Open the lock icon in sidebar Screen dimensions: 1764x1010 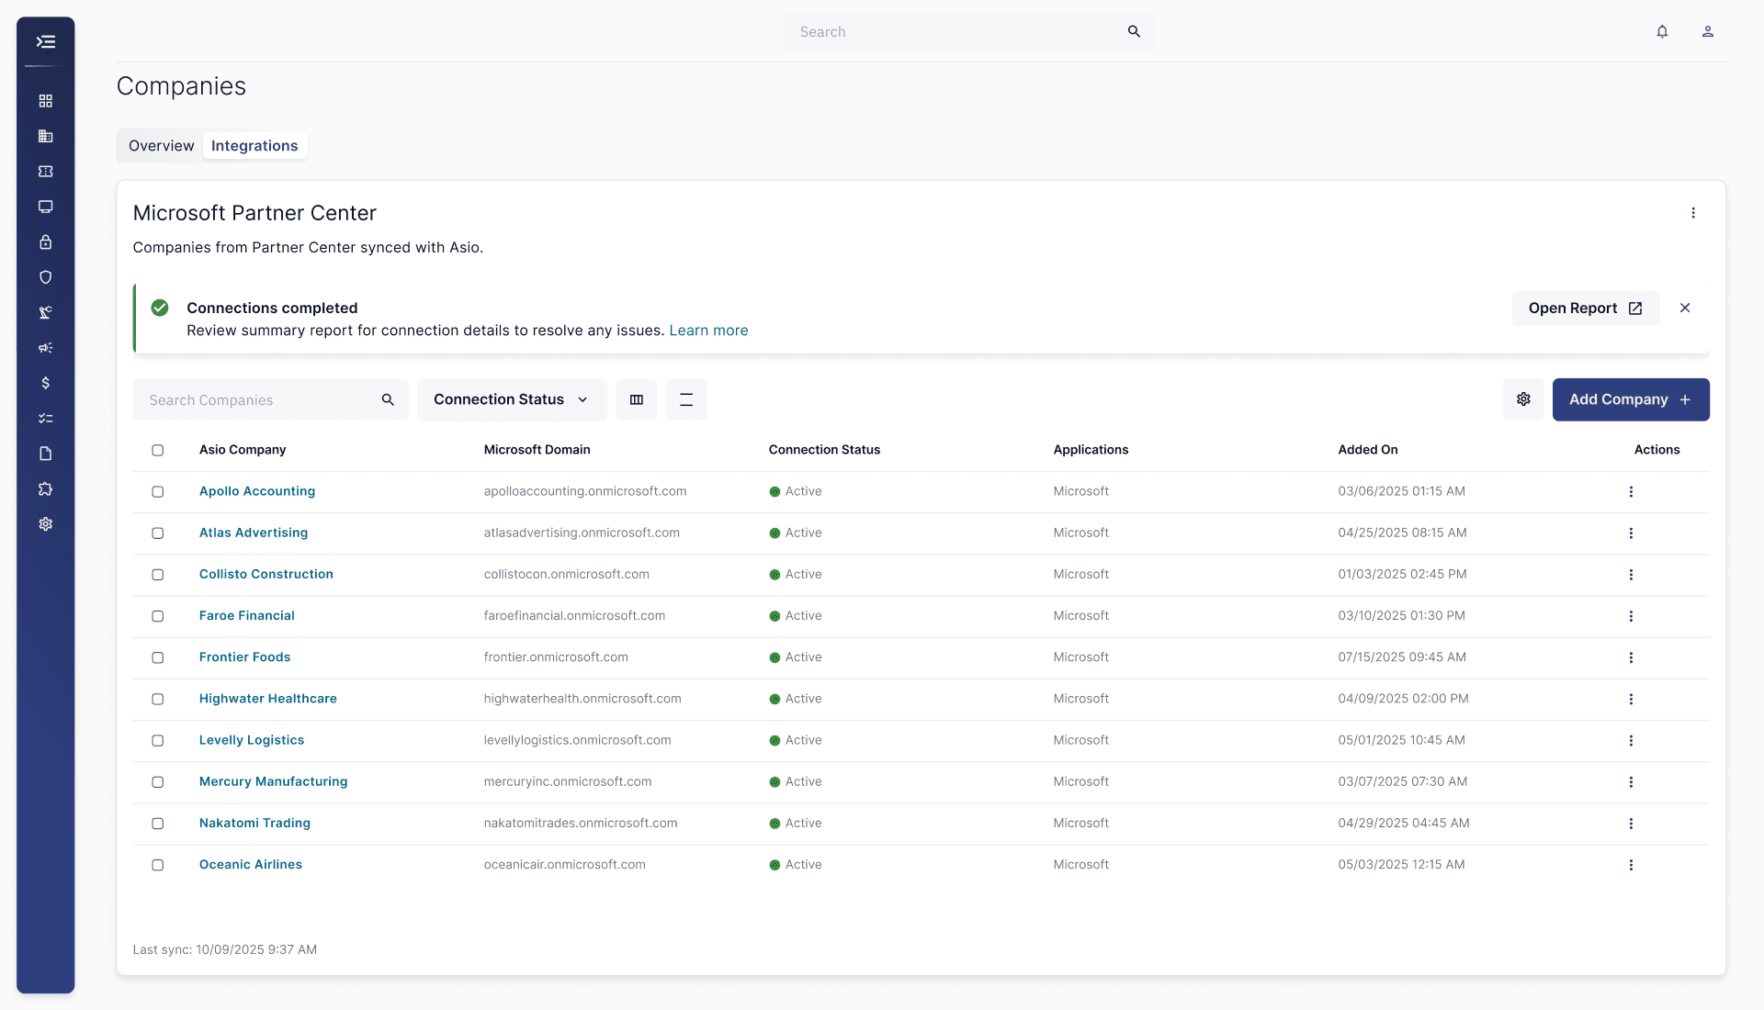(45, 242)
